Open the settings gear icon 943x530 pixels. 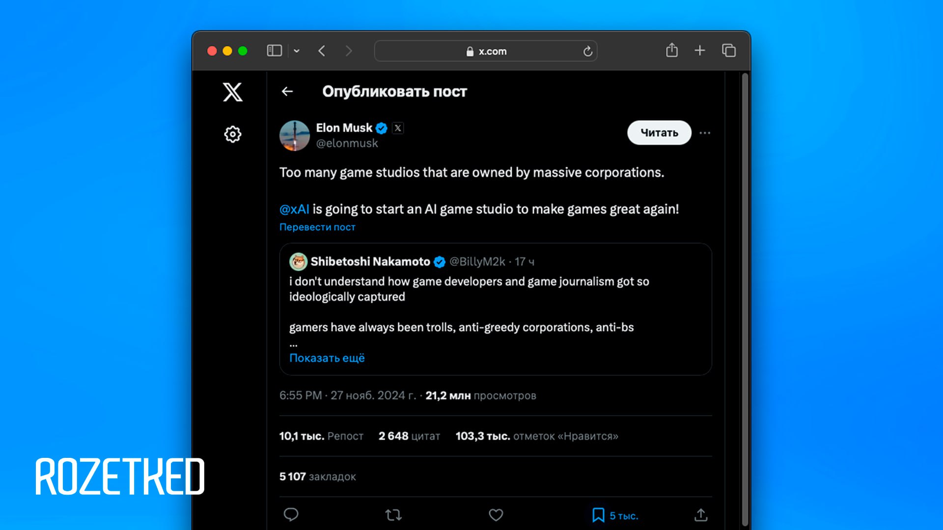(233, 134)
